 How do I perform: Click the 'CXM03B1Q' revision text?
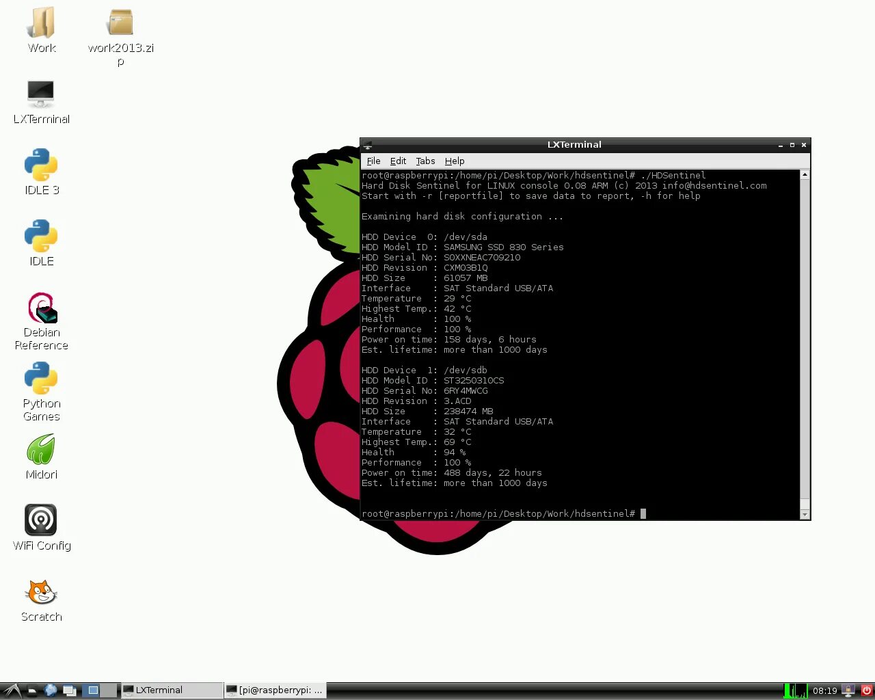(x=466, y=267)
